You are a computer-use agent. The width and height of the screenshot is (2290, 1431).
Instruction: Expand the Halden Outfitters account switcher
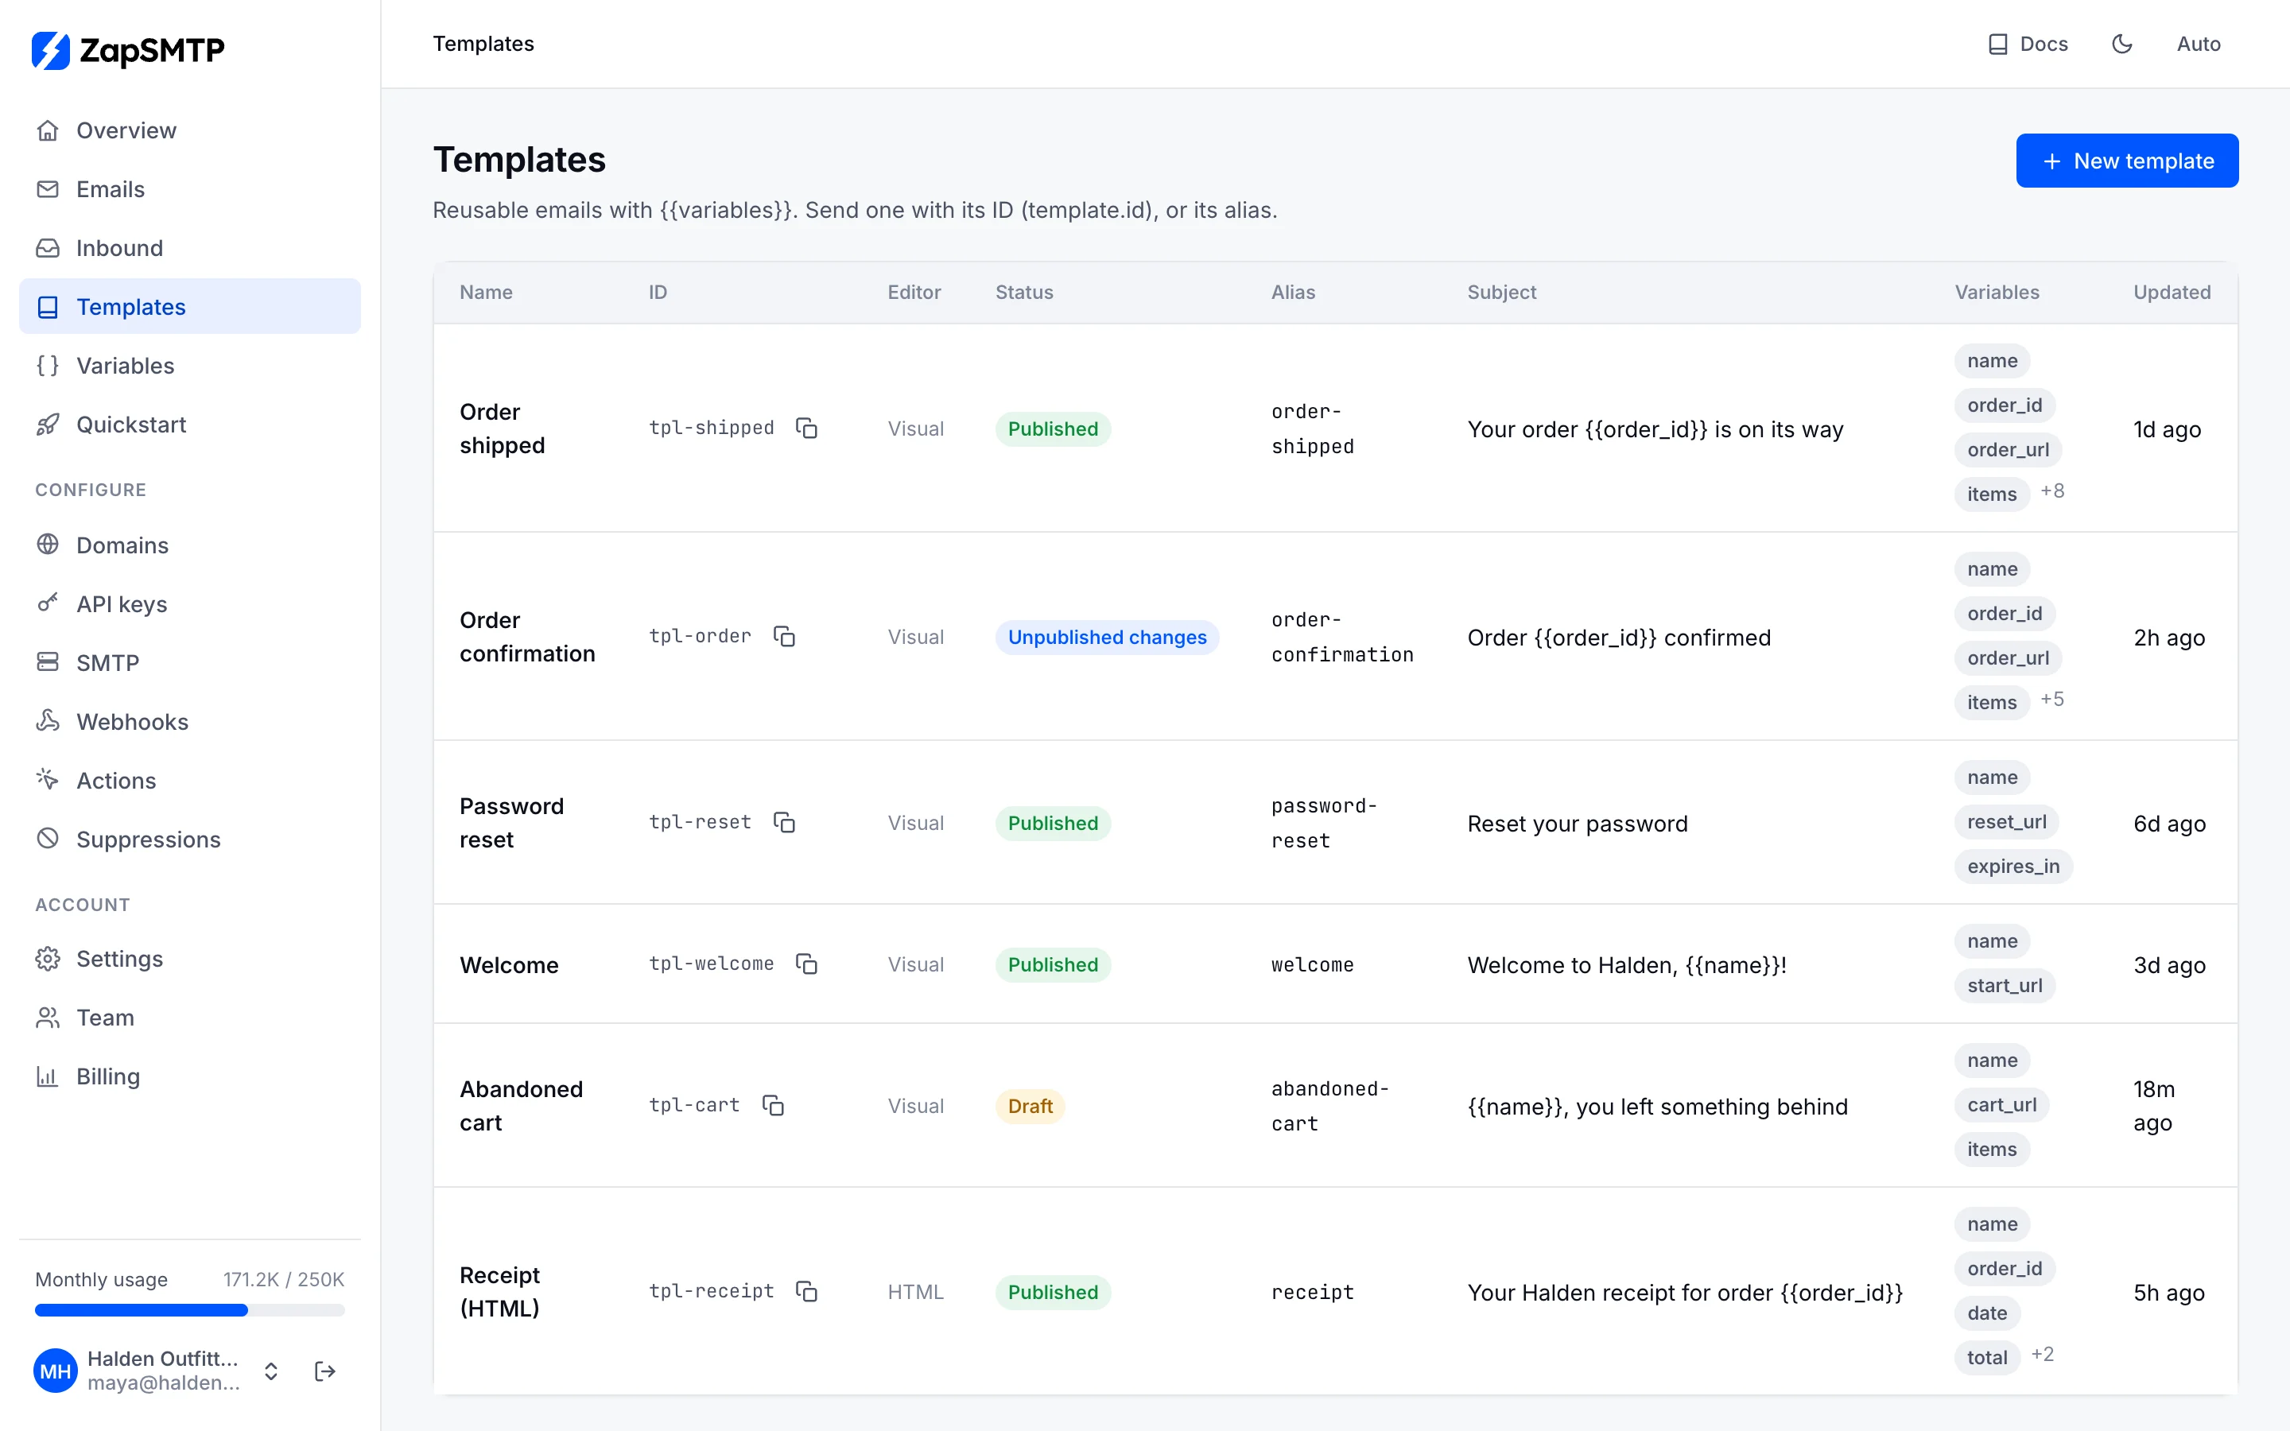click(270, 1371)
